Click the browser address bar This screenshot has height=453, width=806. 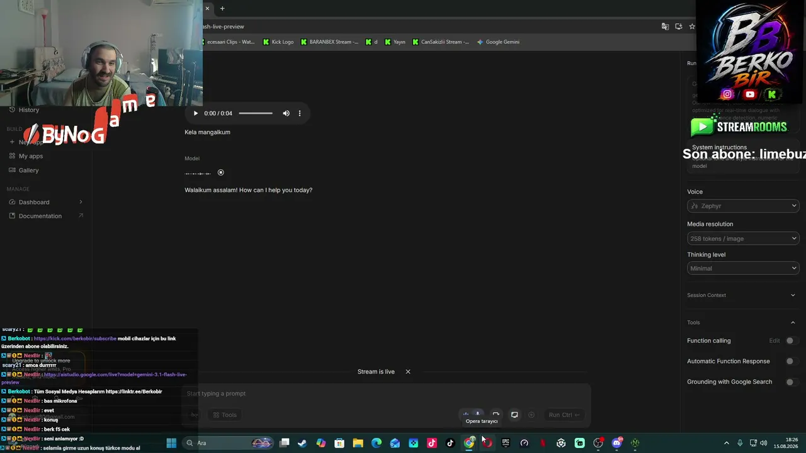click(x=428, y=26)
